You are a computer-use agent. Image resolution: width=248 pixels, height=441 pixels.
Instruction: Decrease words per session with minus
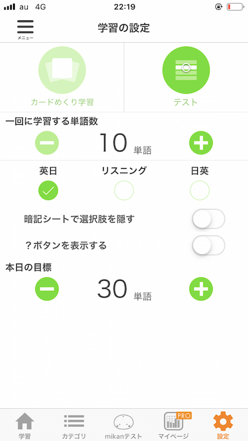click(x=47, y=143)
